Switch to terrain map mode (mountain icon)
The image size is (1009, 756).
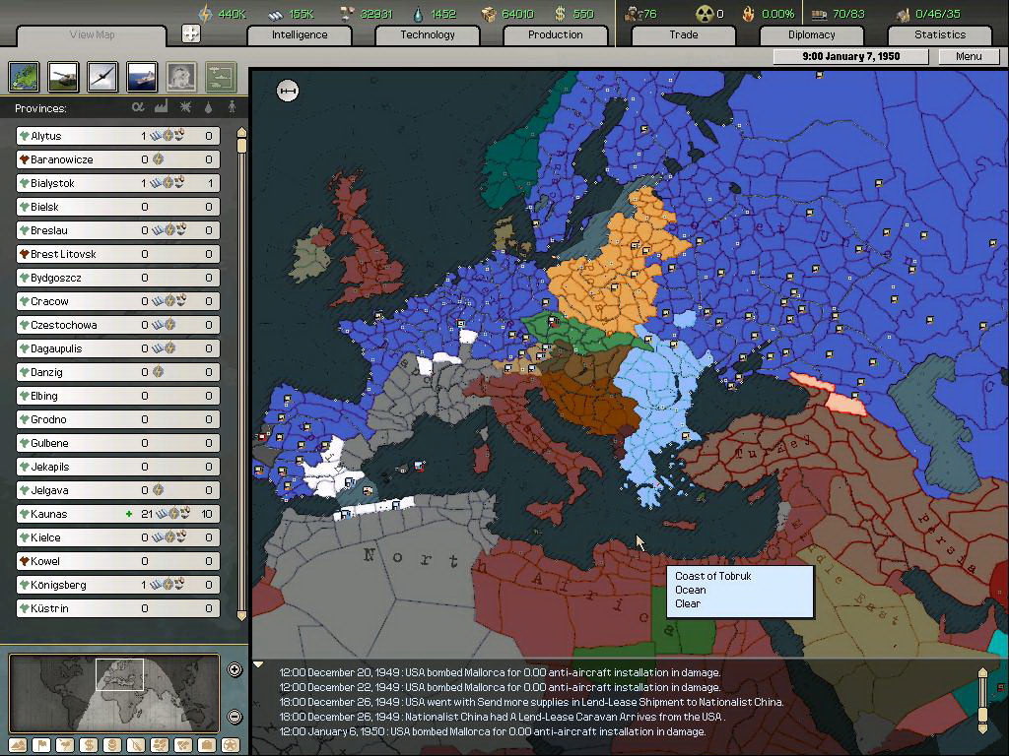coord(18,745)
